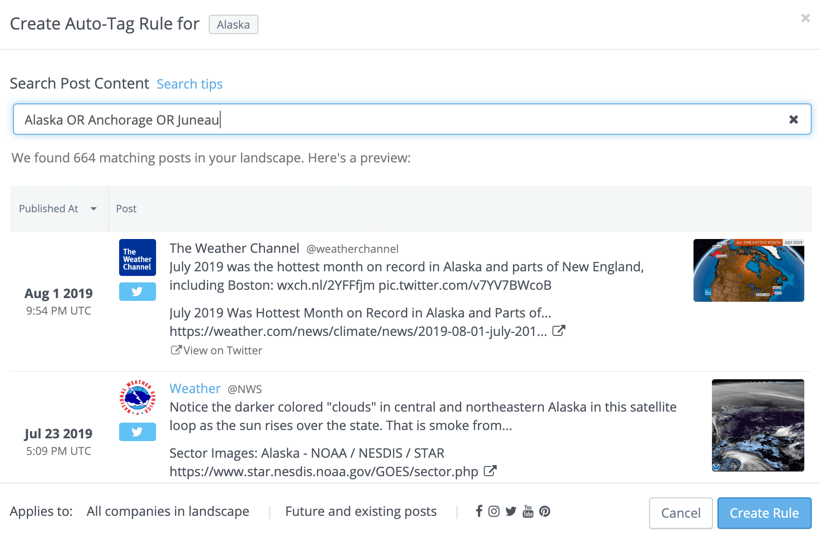Click the Twitter icon in the footer filters
The image size is (820, 538).
pos(511,511)
